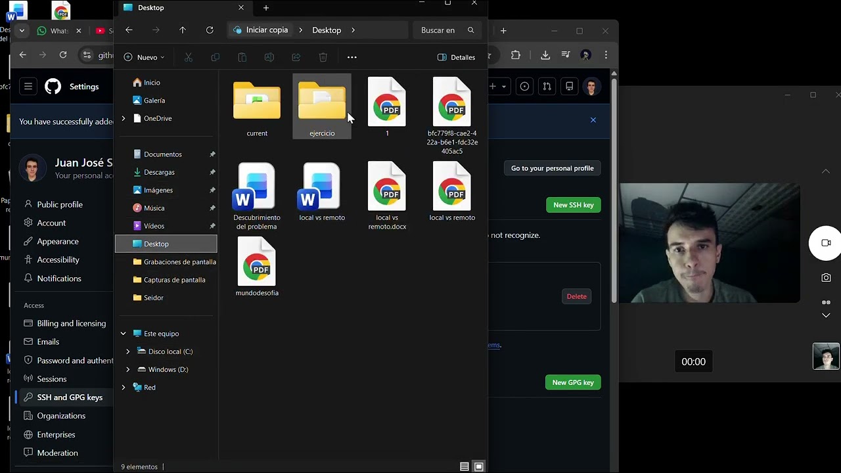
Task: Switch to details list view icon
Action: pyautogui.click(x=465, y=466)
